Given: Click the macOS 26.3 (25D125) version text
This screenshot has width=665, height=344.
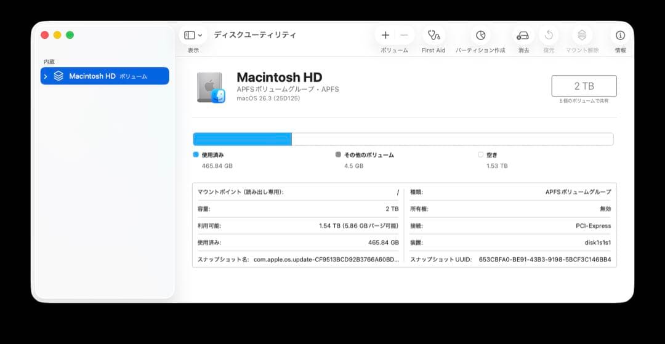Looking at the screenshot, I should [x=267, y=98].
